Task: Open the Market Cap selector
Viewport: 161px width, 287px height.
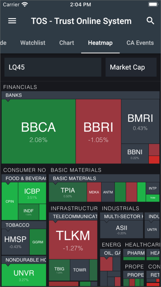Action: coord(131,67)
